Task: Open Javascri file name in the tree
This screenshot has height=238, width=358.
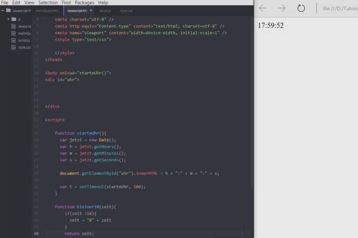Action: click(24, 26)
